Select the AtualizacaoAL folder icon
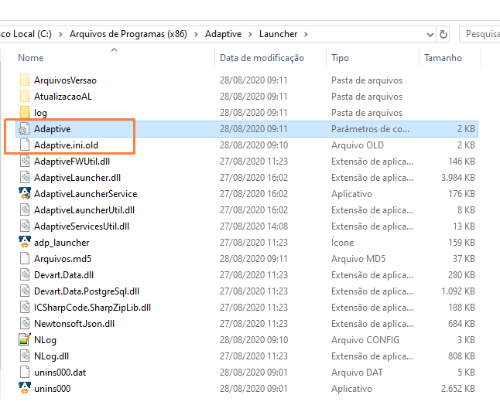 tap(25, 96)
